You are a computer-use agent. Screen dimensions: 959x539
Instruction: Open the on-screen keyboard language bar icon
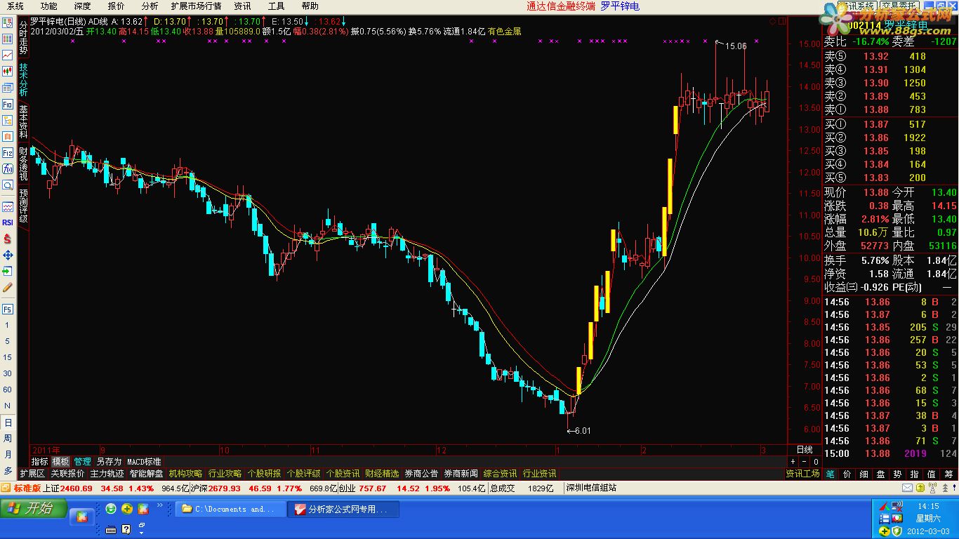(x=110, y=530)
